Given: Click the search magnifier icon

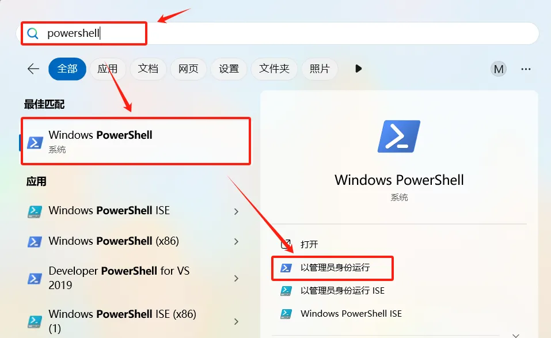Looking at the screenshot, I should 33,33.
